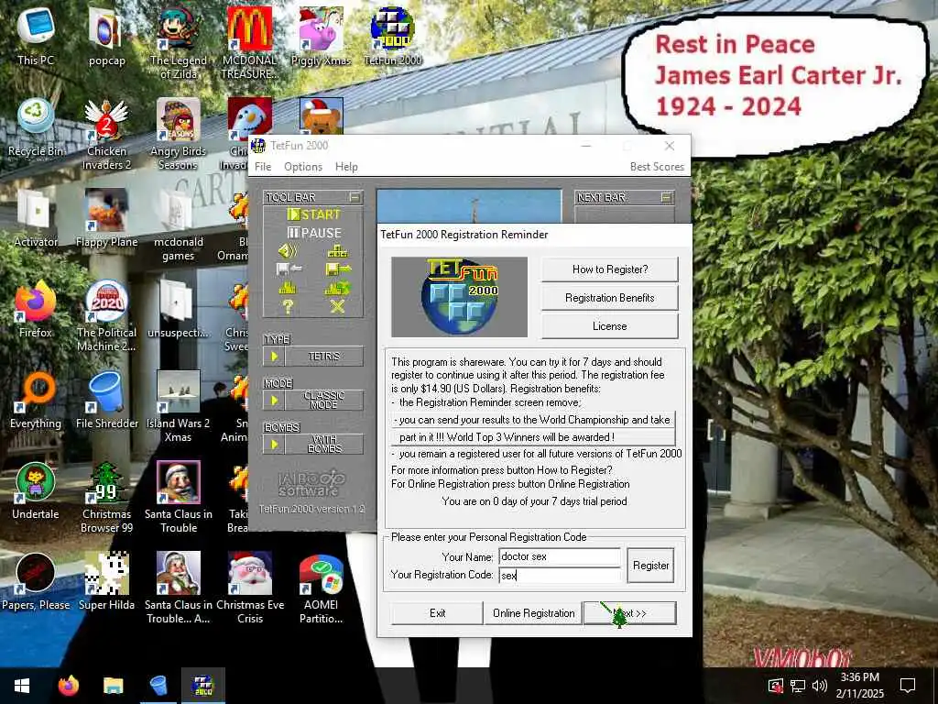Click the Your Name input field
The image size is (938, 704).
click(x=560, y=556)
